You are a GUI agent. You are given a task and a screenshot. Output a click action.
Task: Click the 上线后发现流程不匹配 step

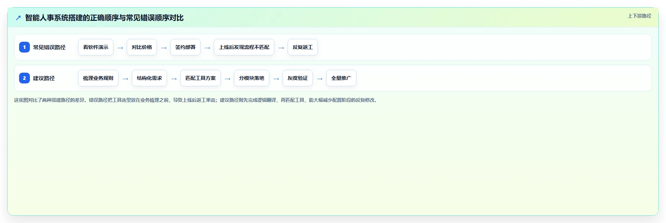(x=244, y=47)
